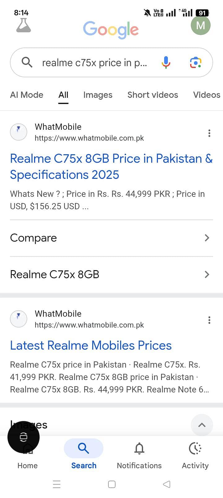Select the Notifications bell icon
This screenshot has width=223, height=498.
[139, 448]
